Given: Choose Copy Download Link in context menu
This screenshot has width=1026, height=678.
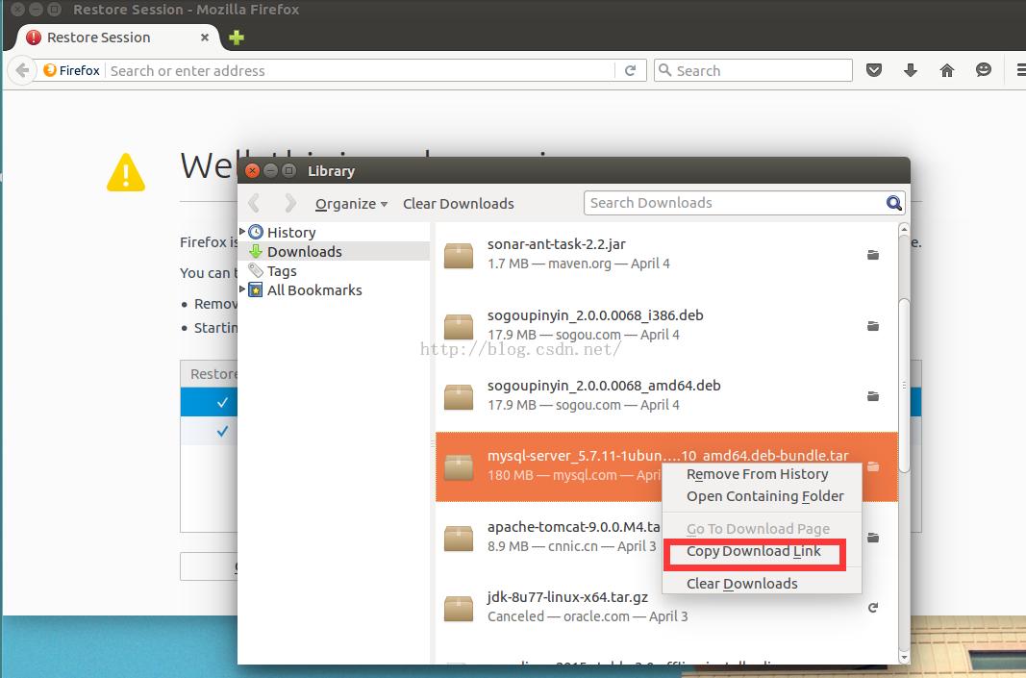Looking at the screenshot, I should 762,551.
